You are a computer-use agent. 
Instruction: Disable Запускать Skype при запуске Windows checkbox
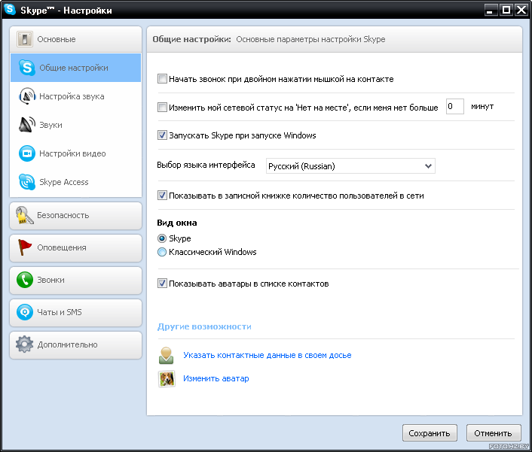(x=162, y=135)
